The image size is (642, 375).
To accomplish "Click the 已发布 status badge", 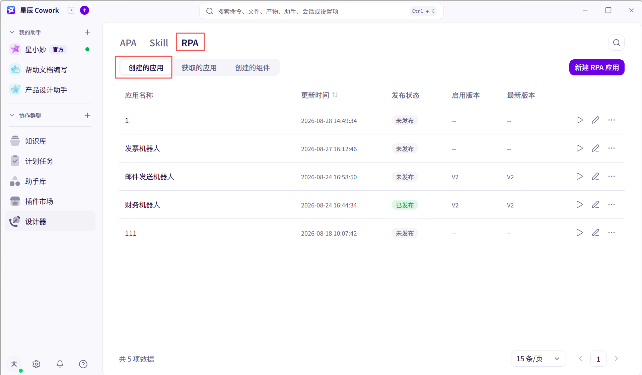I will (405, 205).
